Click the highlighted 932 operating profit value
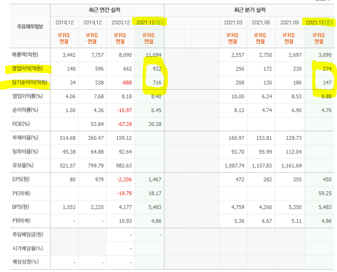 (x=157, y=69)
